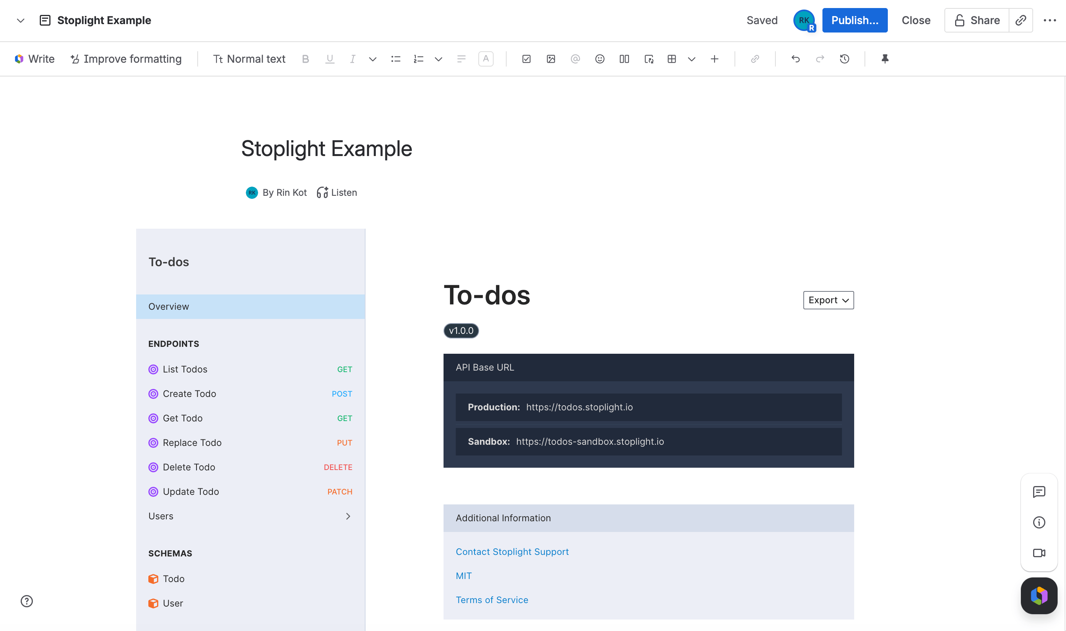
Task: Click the To-dos sidebar title
Action: point(169,262)
